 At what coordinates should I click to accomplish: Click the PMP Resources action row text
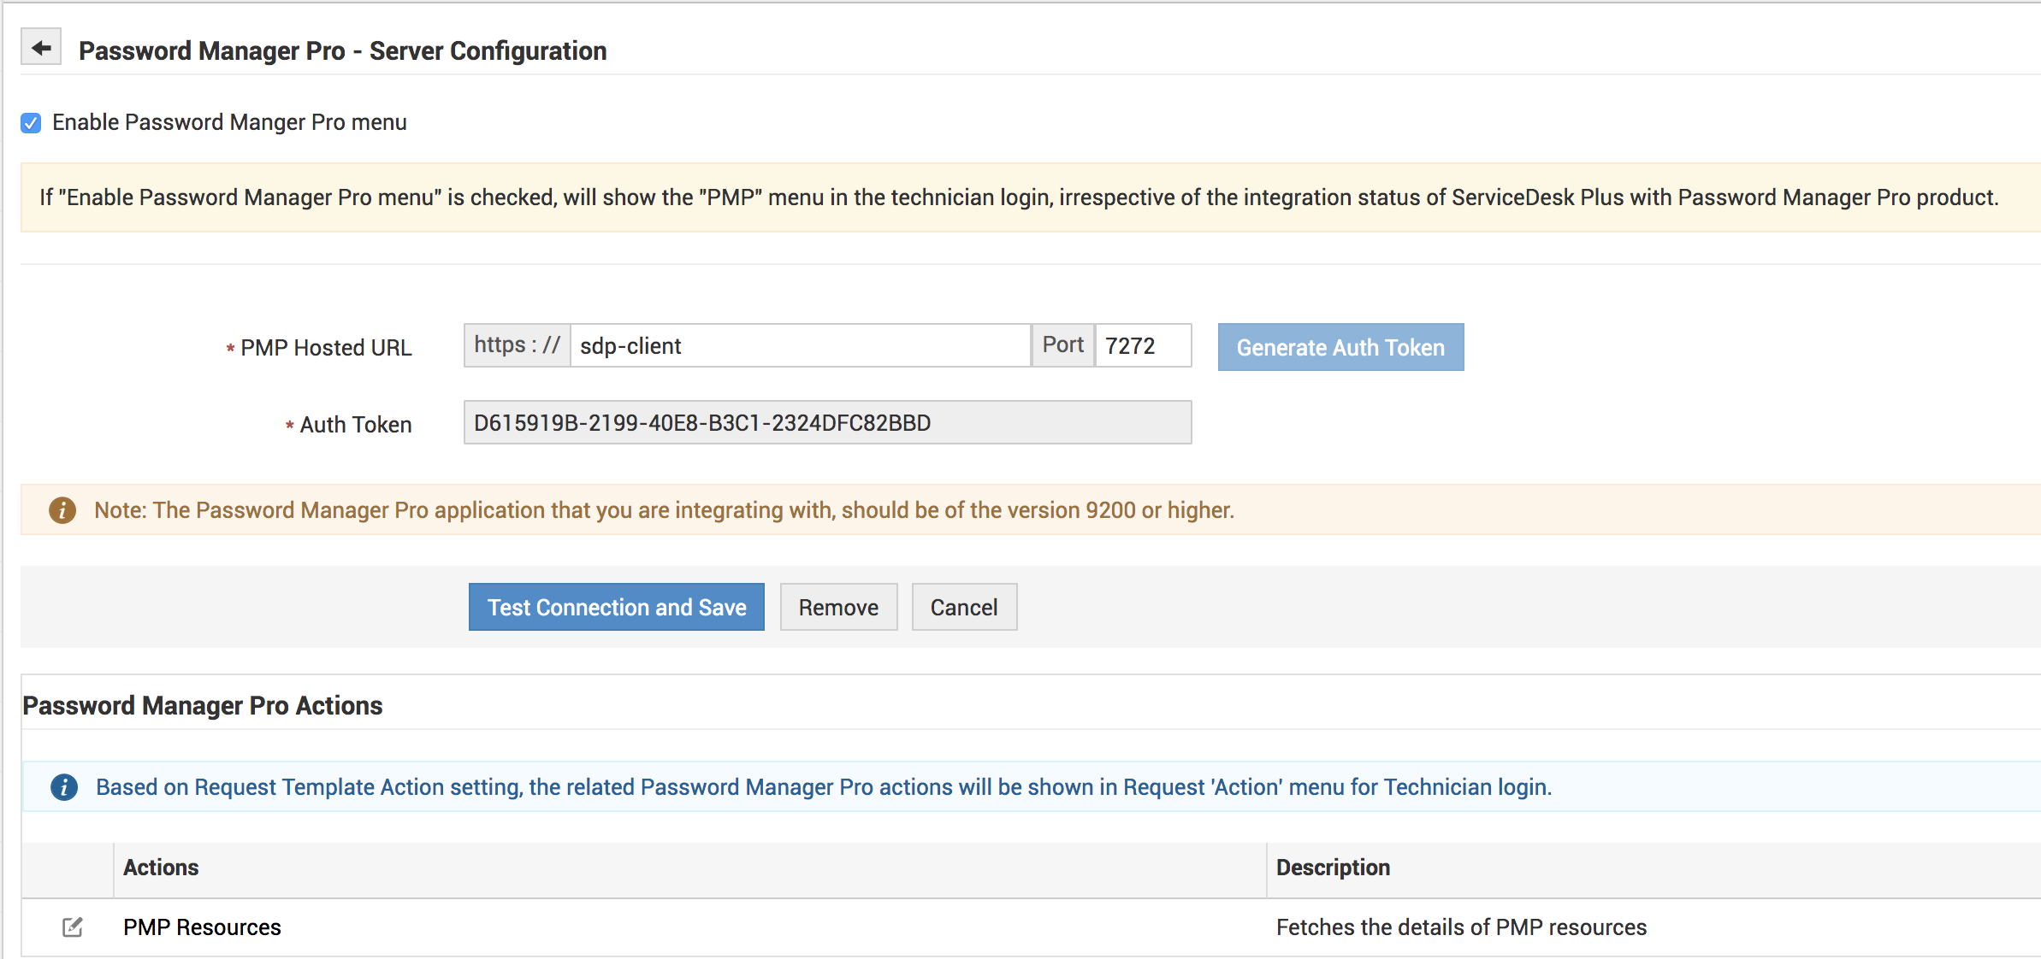202,927
